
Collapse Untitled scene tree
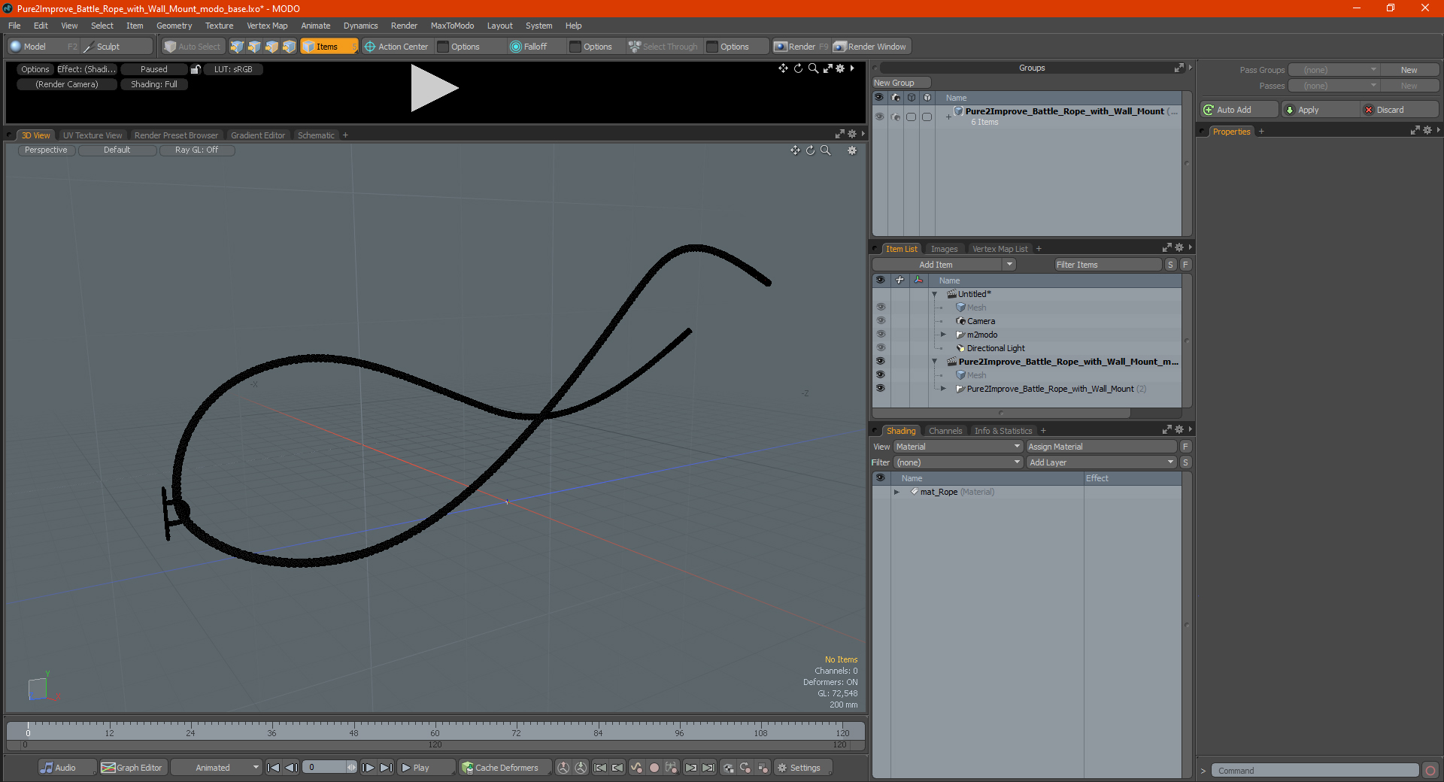tap(935, 294)
